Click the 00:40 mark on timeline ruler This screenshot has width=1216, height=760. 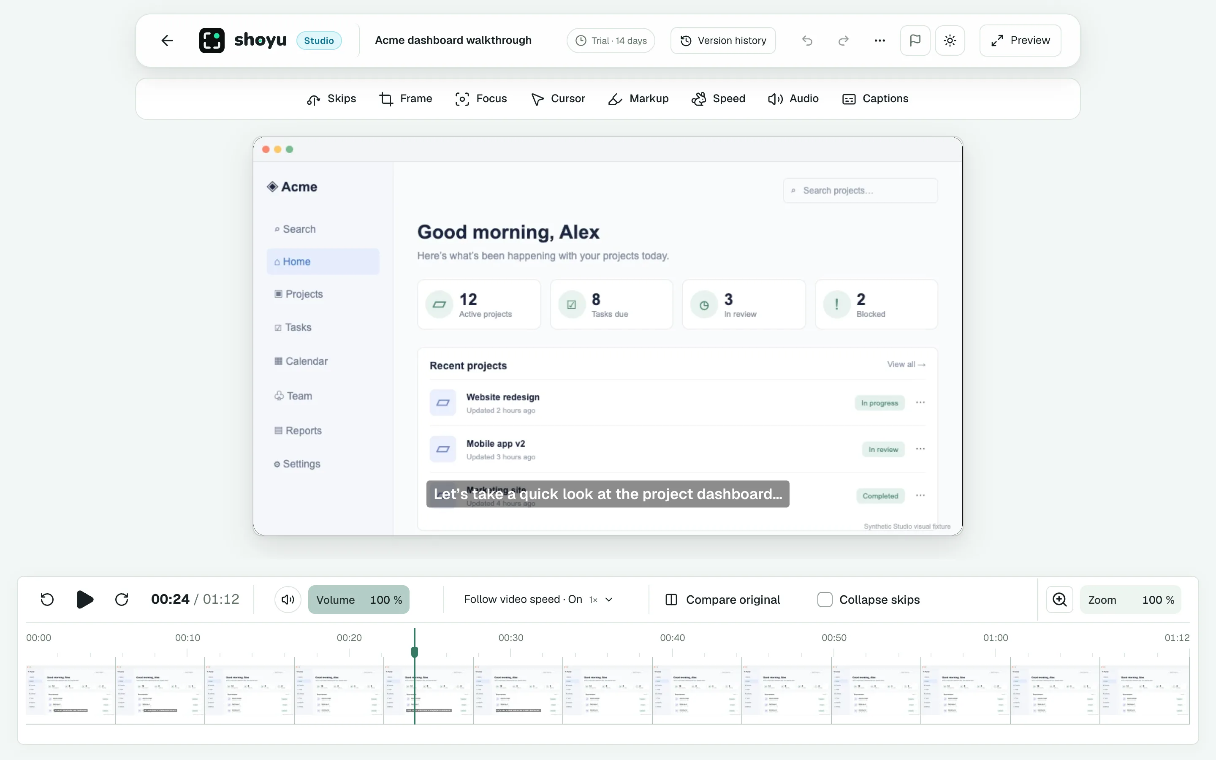pyautogui.click(x=672, y=638)
